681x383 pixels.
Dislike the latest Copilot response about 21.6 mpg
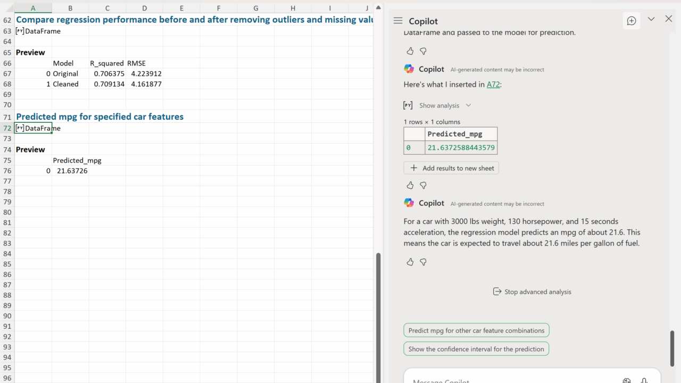(x=423, y=262)
